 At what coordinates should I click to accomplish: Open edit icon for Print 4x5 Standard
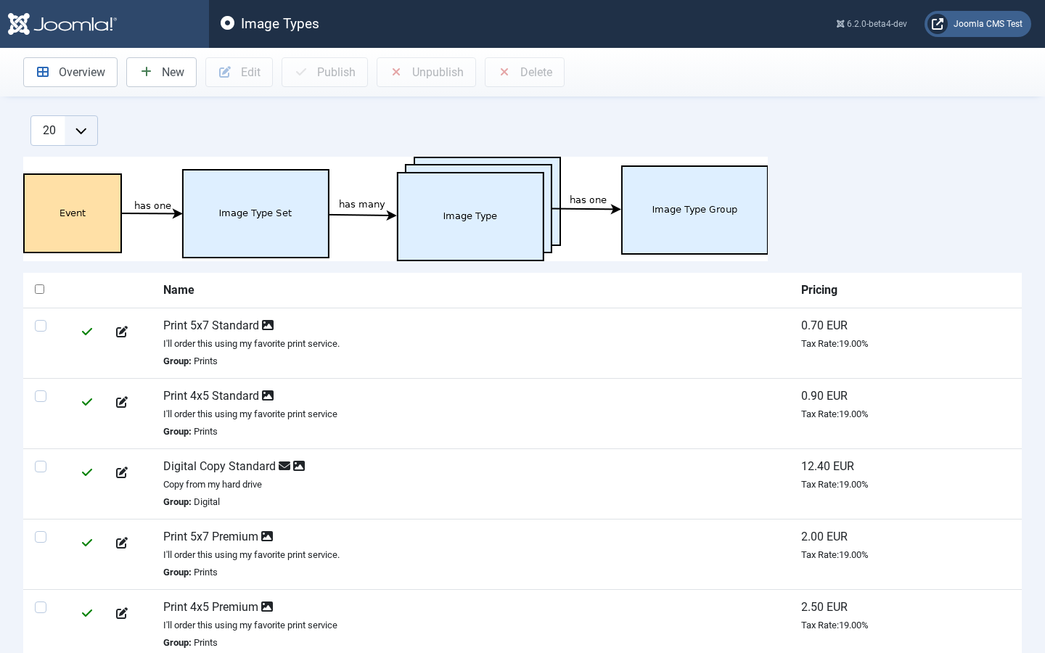pos(122,402)
